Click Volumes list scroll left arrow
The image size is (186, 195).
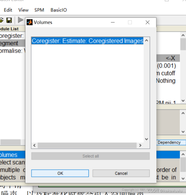tap(34, 145)
